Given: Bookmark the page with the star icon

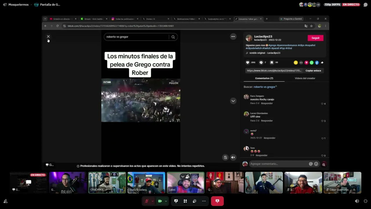Looking at the screenshot, I should point(311,26).
